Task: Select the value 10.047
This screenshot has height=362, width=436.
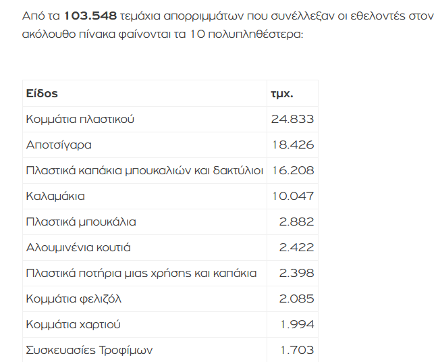Action: 293,196
